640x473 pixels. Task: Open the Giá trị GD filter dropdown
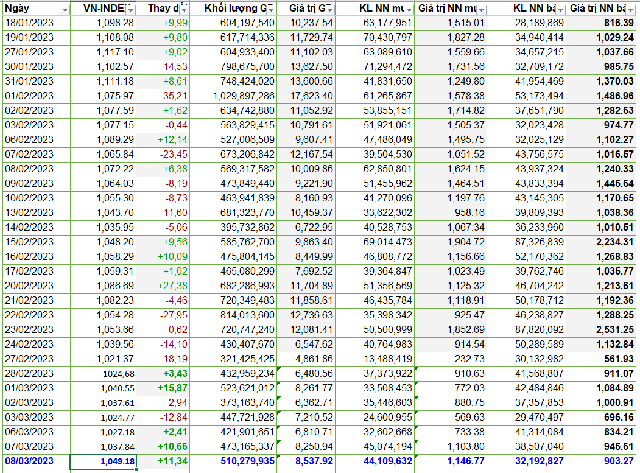pos(330,9)
